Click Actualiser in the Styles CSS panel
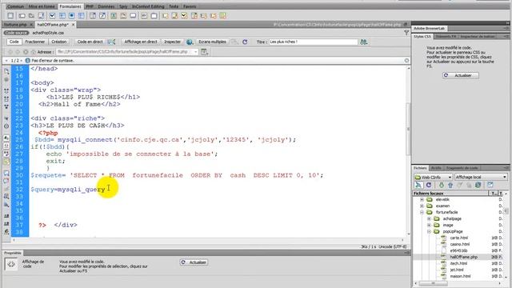The image size is (512, 288). [461, 75]
